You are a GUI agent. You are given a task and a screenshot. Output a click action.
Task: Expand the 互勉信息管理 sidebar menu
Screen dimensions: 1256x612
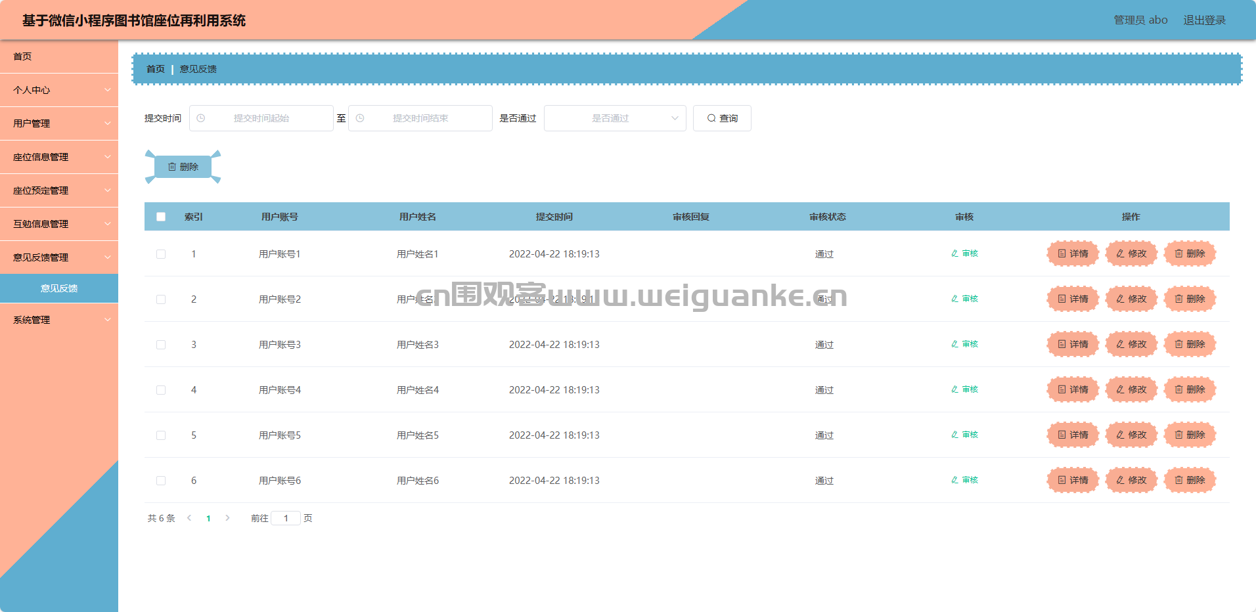pyautogui.click(x=59, y=224)
